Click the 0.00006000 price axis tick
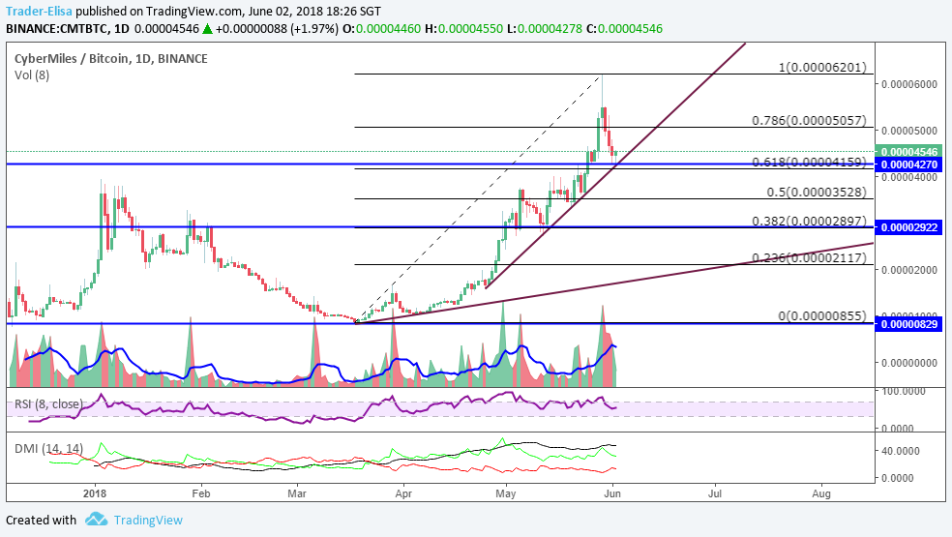This screenshot has width=952, height=537. pyautogui.click(x=909, y=84)
